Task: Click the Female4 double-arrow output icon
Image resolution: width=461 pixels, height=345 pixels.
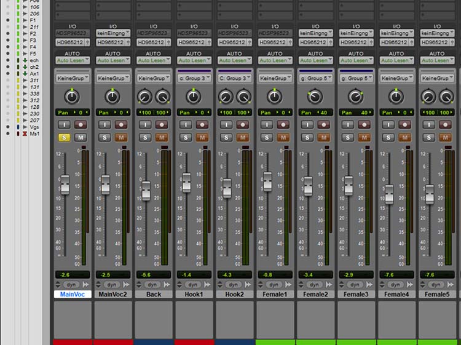Action: (x=410, y=285)
